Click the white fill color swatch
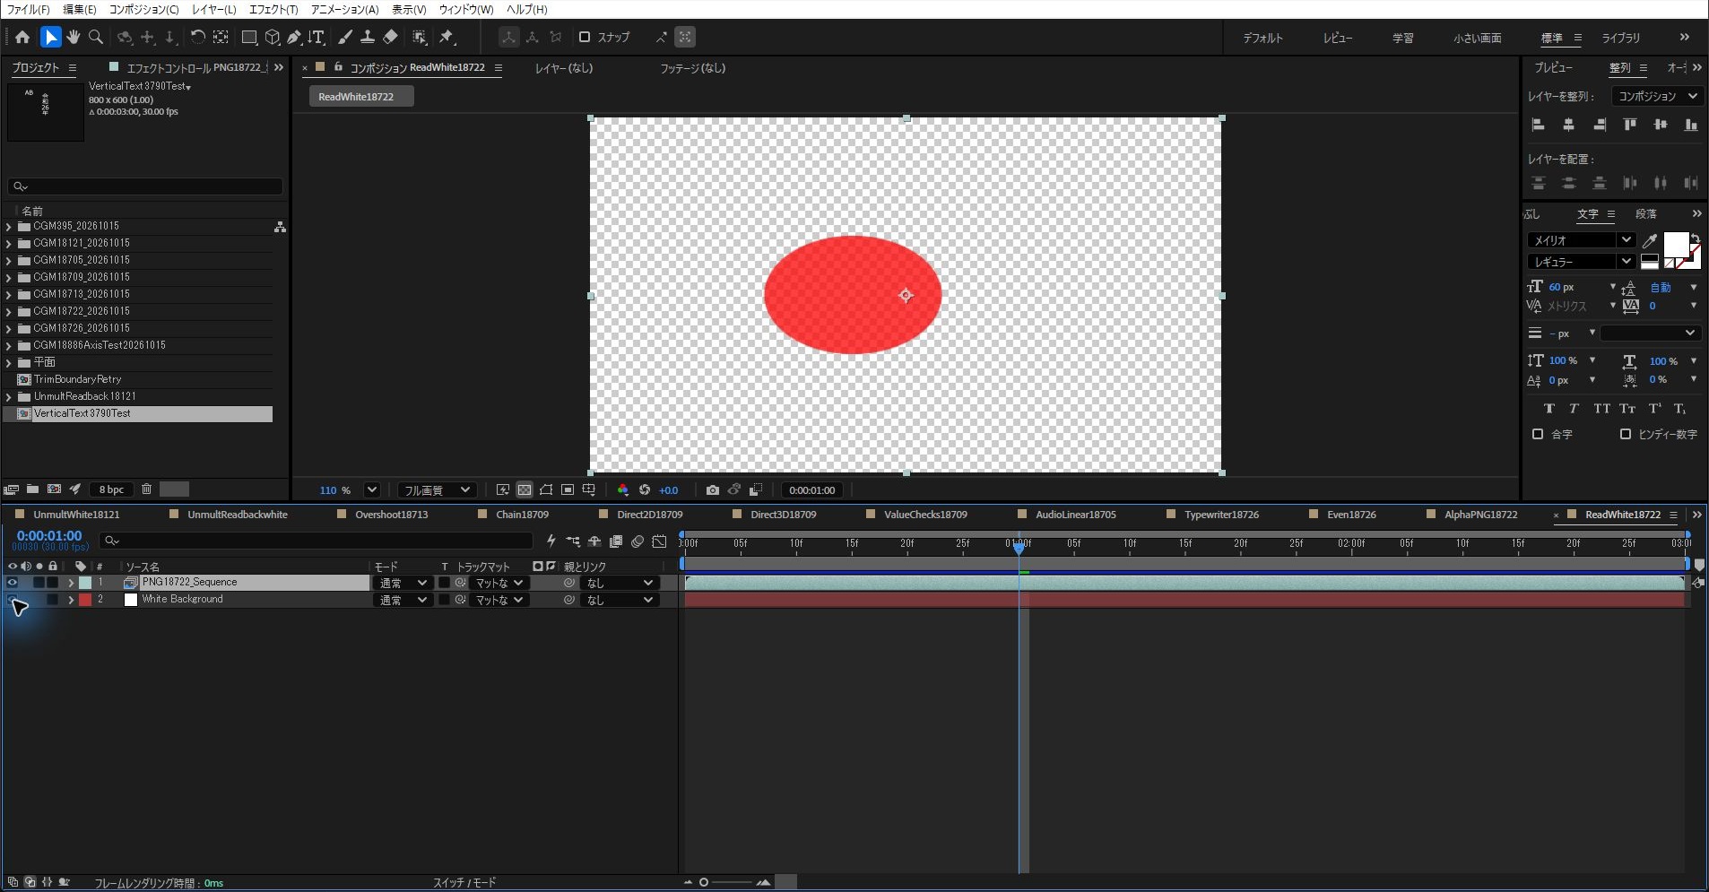The image size is (1709, 892). click(1676, 244)
